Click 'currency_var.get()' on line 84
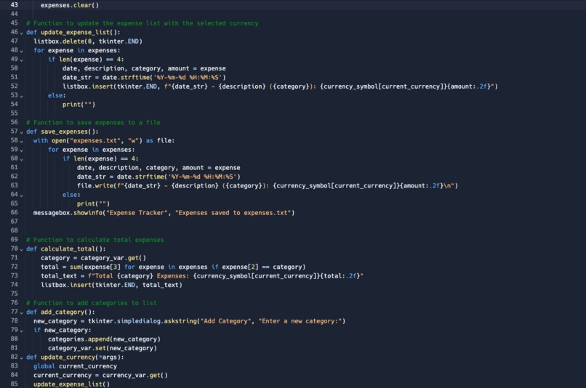 pos(135,376)
